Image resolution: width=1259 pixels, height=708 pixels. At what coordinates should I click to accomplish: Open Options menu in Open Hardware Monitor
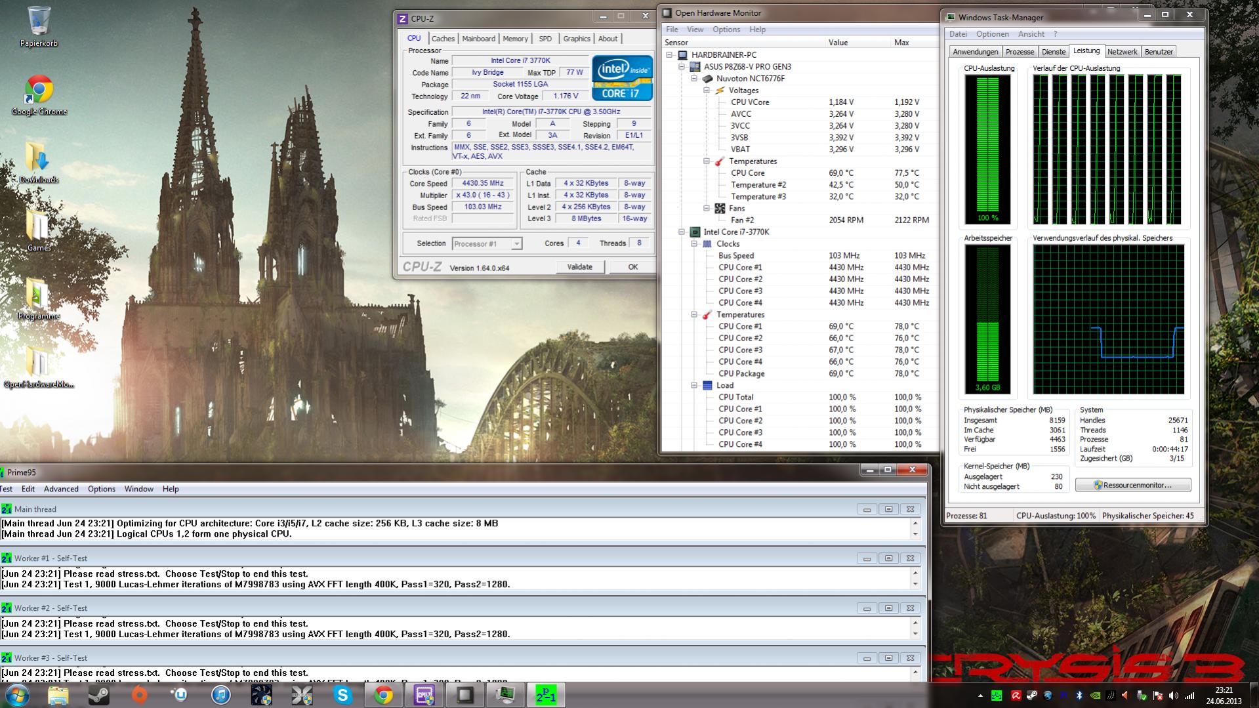point(726,30)
